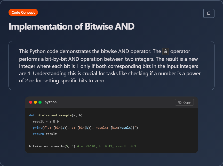Click the yellow window dot
223x166 pixels.
(x=35, y=102)
